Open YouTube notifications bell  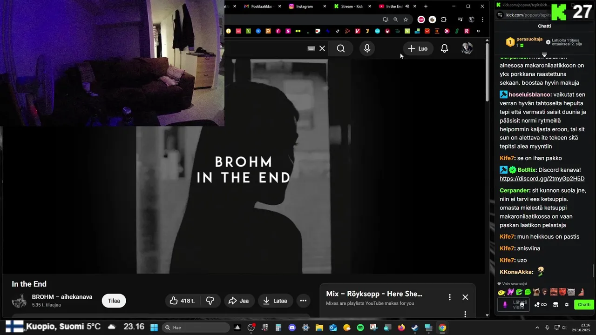pyautogui.click(x=444, y=48)
